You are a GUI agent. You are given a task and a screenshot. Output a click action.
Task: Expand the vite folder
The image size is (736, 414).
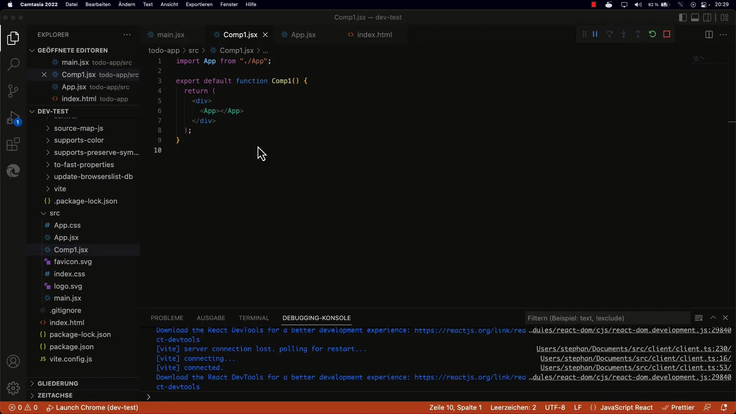coord(60,189)
